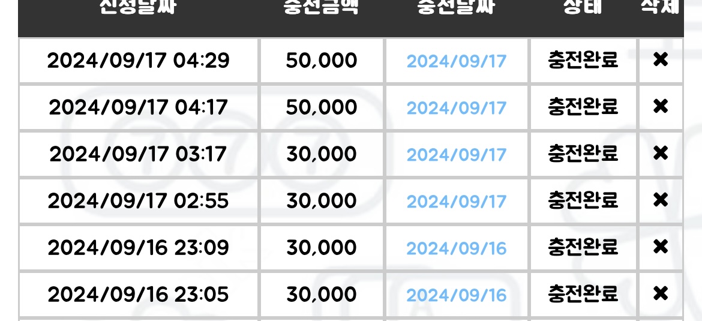Viewport: 702px width, 321px height.
Task: Select the 50,000 amount in 04:17 row
Action: [x=322, y=108]
